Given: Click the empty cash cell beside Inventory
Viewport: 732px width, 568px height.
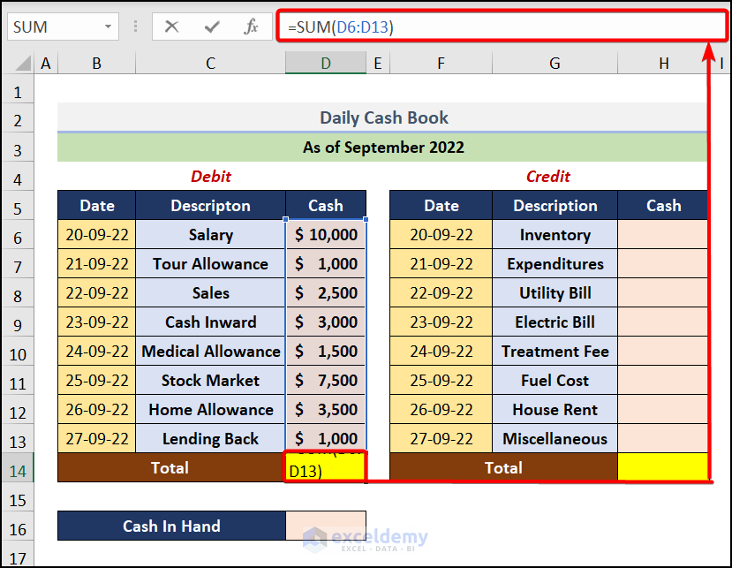Looking at the screenshot, I should click(662, 234).
